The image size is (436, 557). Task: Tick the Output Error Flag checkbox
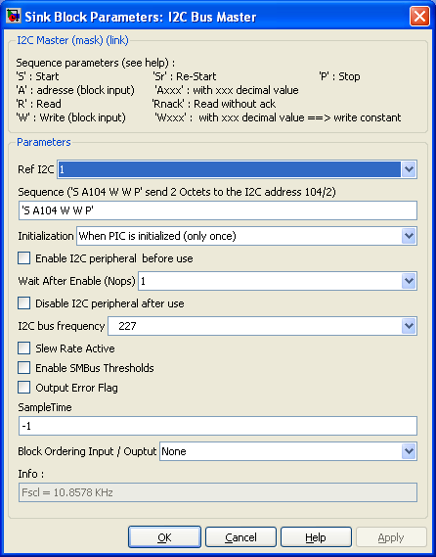tap(23, 388)
